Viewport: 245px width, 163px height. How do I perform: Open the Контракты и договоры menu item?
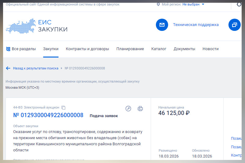pos(87,49)
